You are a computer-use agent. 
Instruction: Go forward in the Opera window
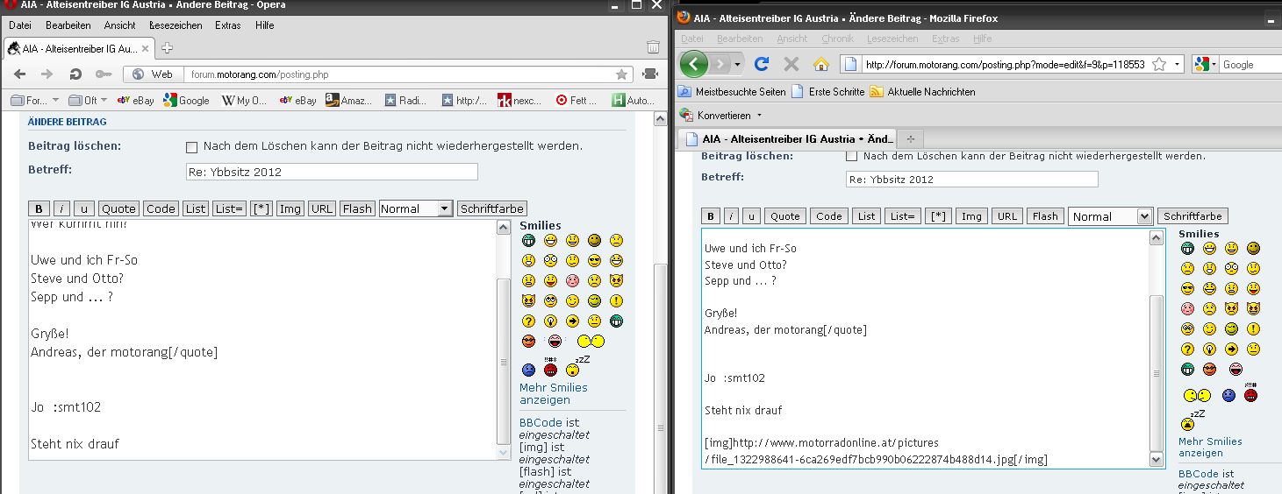click(x=47, y=74)
